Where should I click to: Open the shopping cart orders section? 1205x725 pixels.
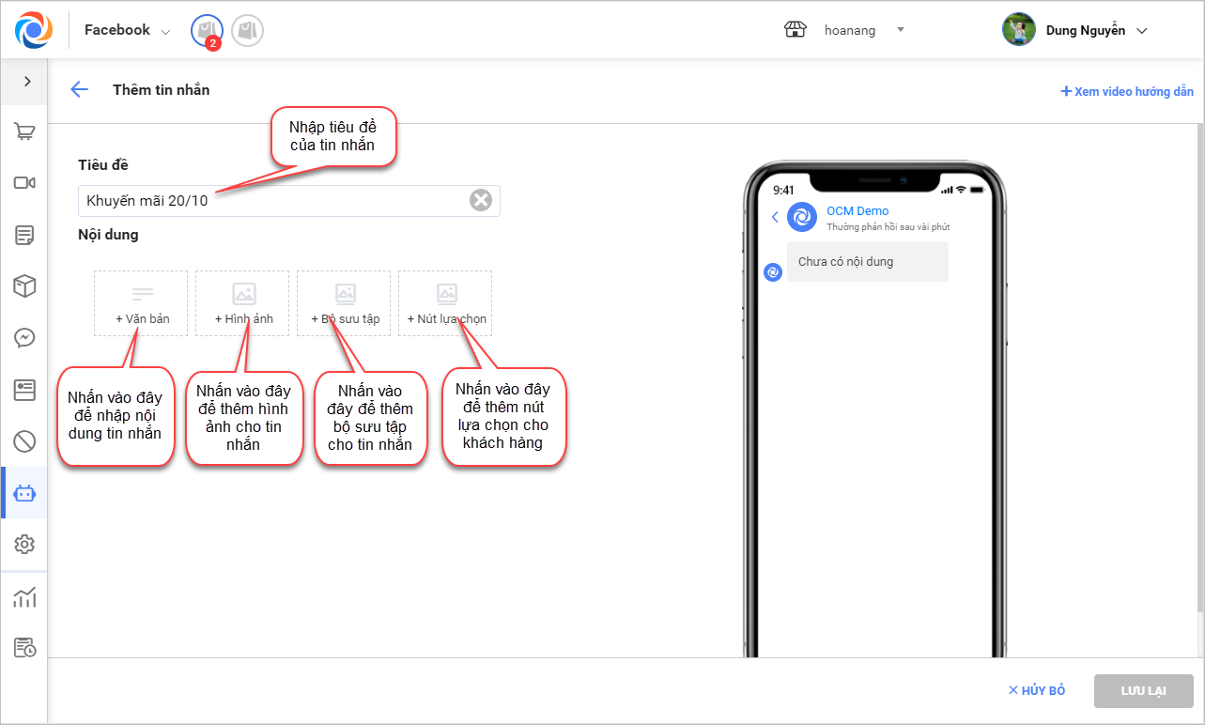(24, 131)
